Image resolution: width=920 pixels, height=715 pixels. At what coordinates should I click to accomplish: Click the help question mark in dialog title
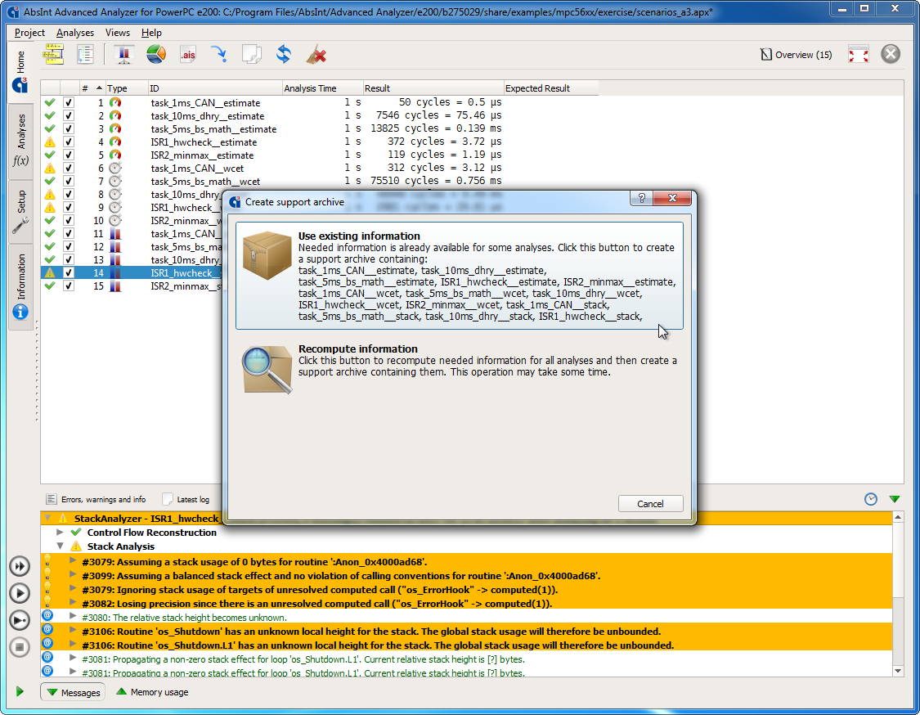641,199
